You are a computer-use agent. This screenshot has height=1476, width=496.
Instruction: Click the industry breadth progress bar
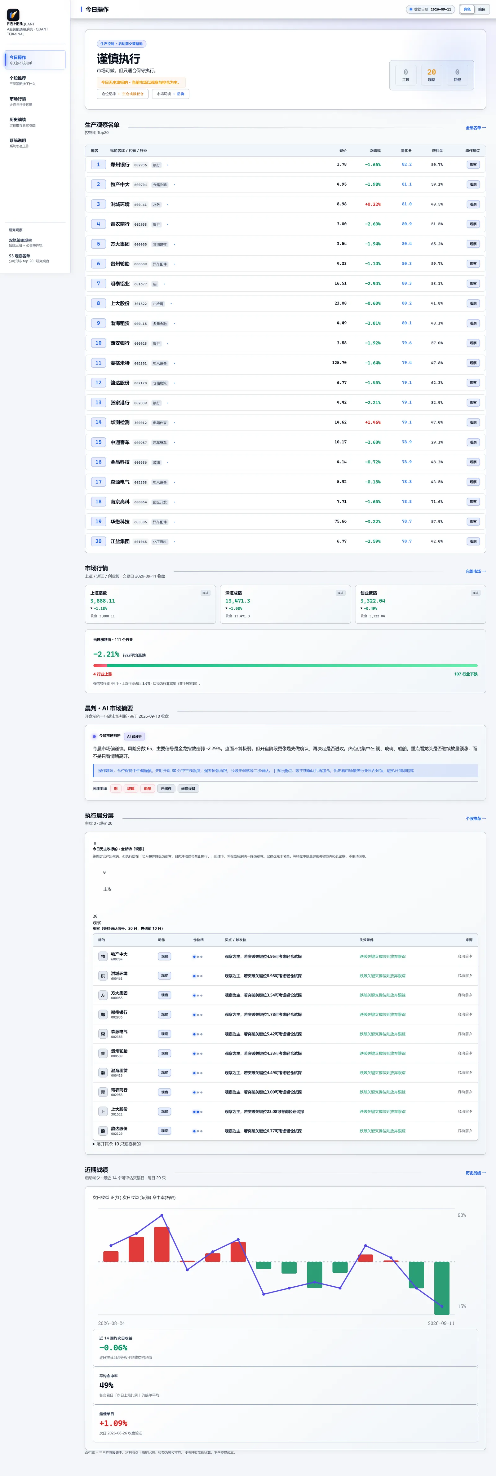point(285,665)
